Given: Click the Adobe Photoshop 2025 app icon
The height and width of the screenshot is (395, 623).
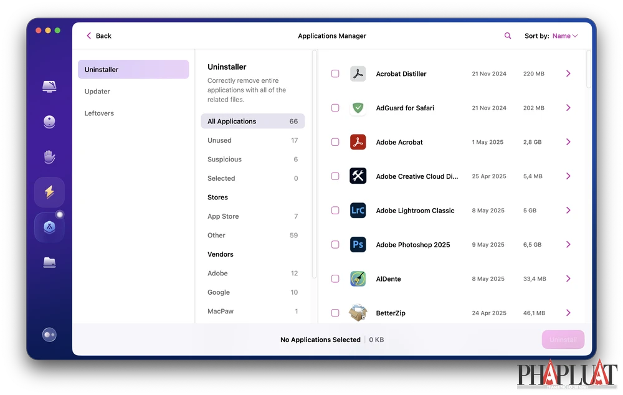Looking at the screenshot, I should (358, 245).
